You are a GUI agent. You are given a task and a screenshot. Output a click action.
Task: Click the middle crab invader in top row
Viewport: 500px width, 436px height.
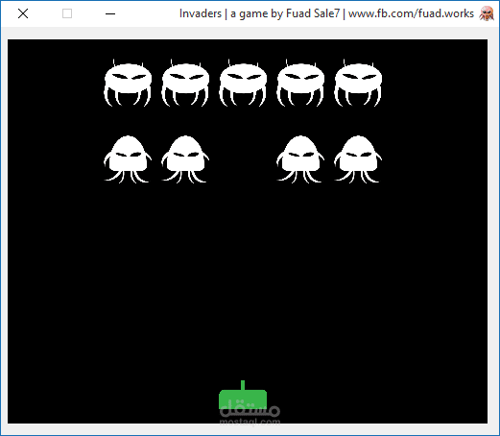[x=243, y=83]
